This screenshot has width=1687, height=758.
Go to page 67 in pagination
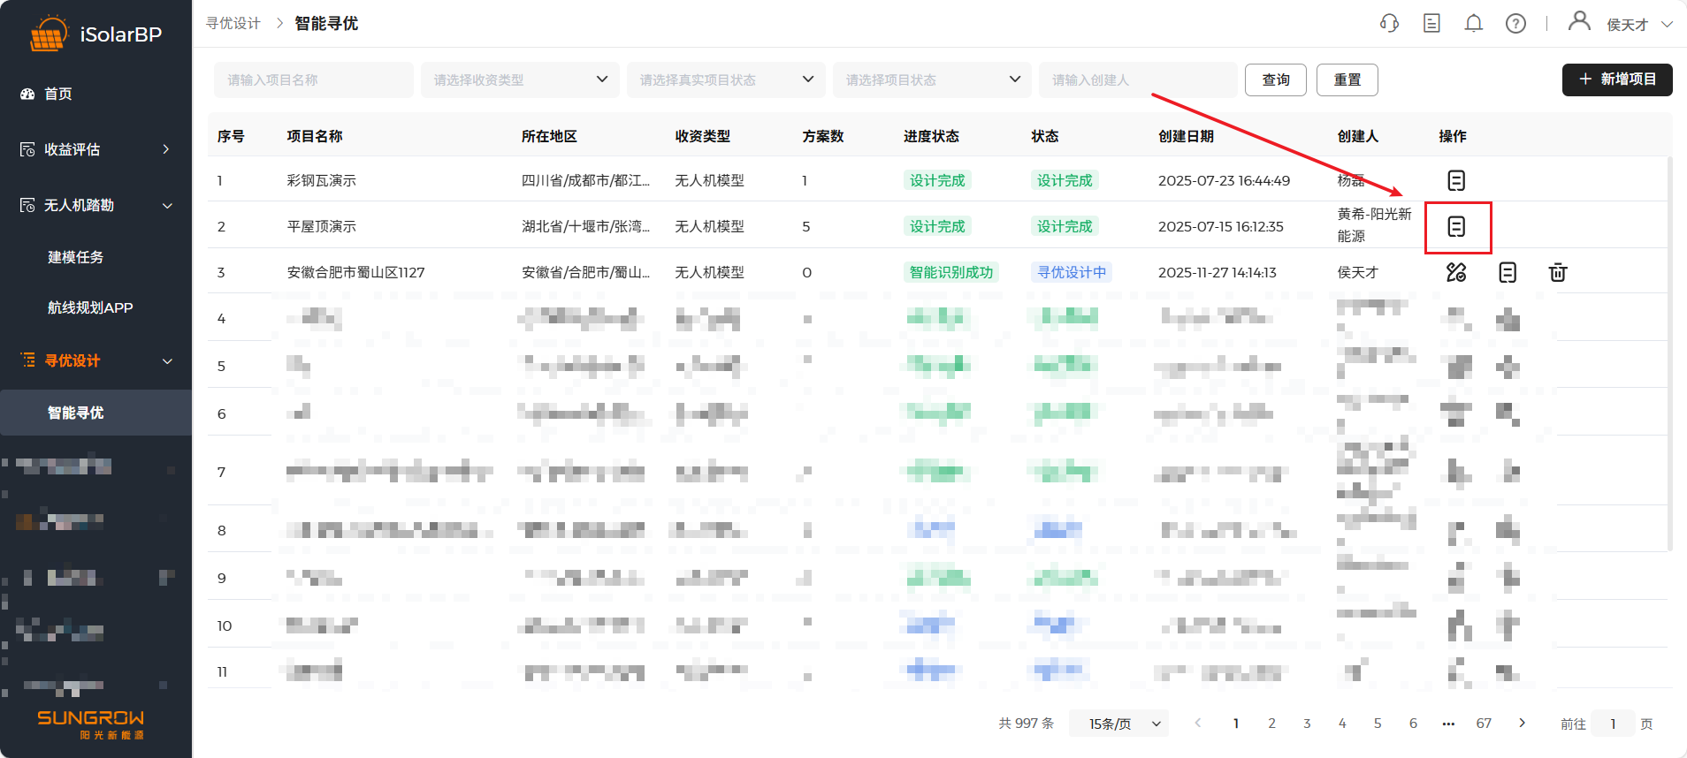click(x=1484, y=724)
